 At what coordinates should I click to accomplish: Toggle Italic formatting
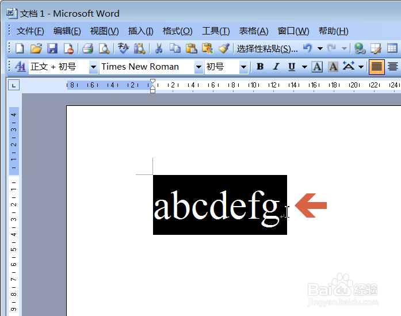pyautogui.click(x=276, y=67)
